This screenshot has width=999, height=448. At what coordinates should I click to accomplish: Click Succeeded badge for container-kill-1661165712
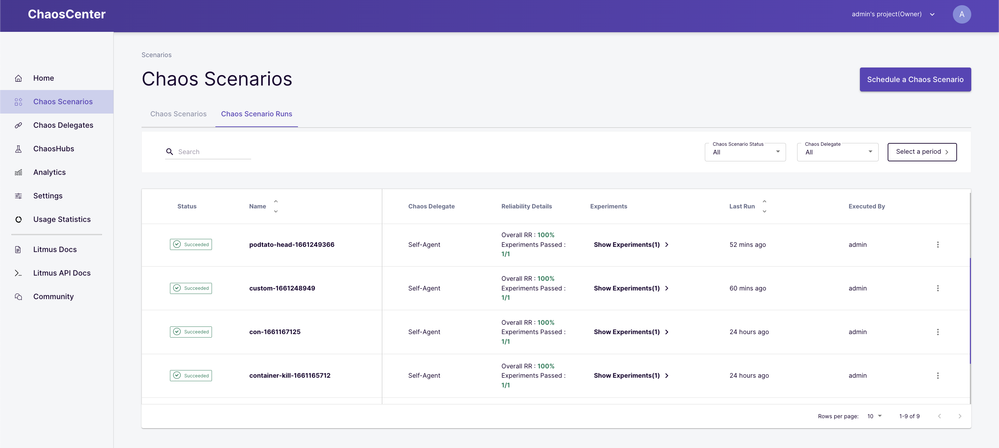pyautogui.click(x=191, y=376)
